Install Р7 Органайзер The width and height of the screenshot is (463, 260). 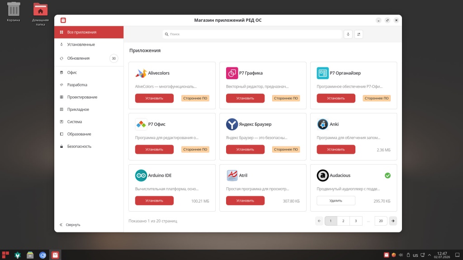pos(336,98)
